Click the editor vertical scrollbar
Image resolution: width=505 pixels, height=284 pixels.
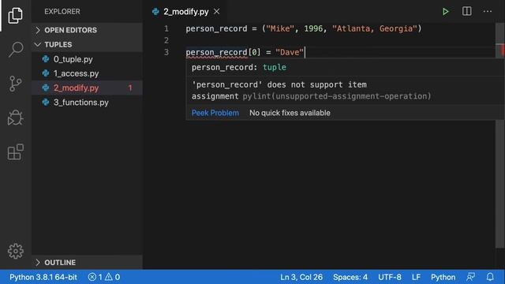499,135
